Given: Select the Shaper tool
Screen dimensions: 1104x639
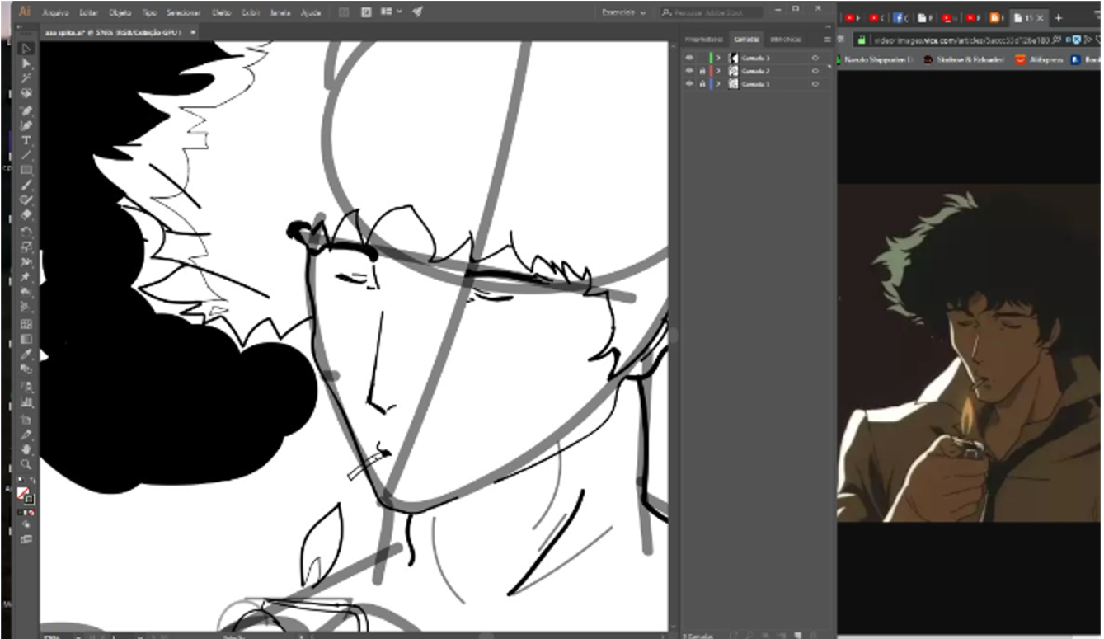Looking at the screenshot, I should pos(26,200).
